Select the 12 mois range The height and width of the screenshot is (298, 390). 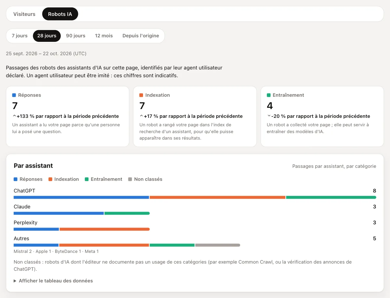click(x=104, y=36)
